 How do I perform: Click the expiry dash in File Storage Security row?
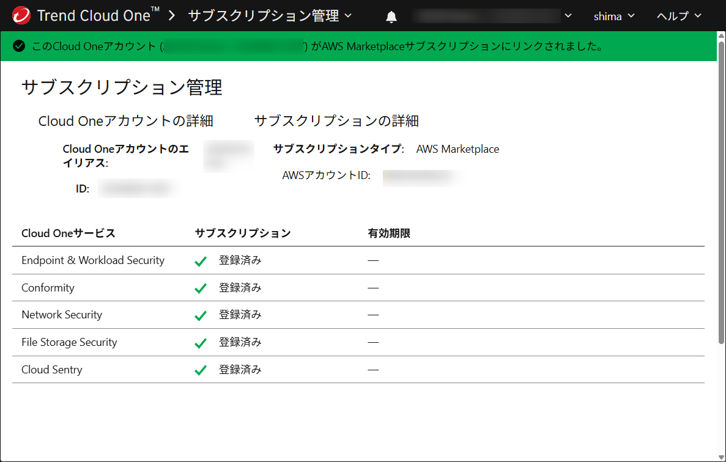373,342
